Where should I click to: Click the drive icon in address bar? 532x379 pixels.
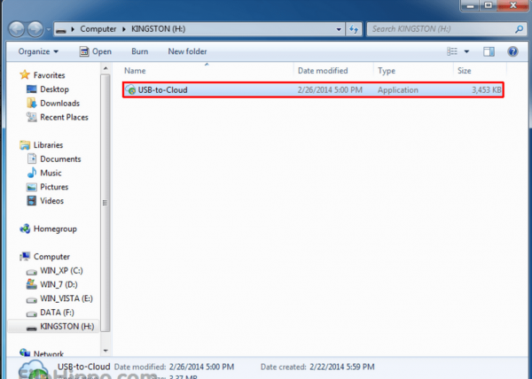(61, 29)
